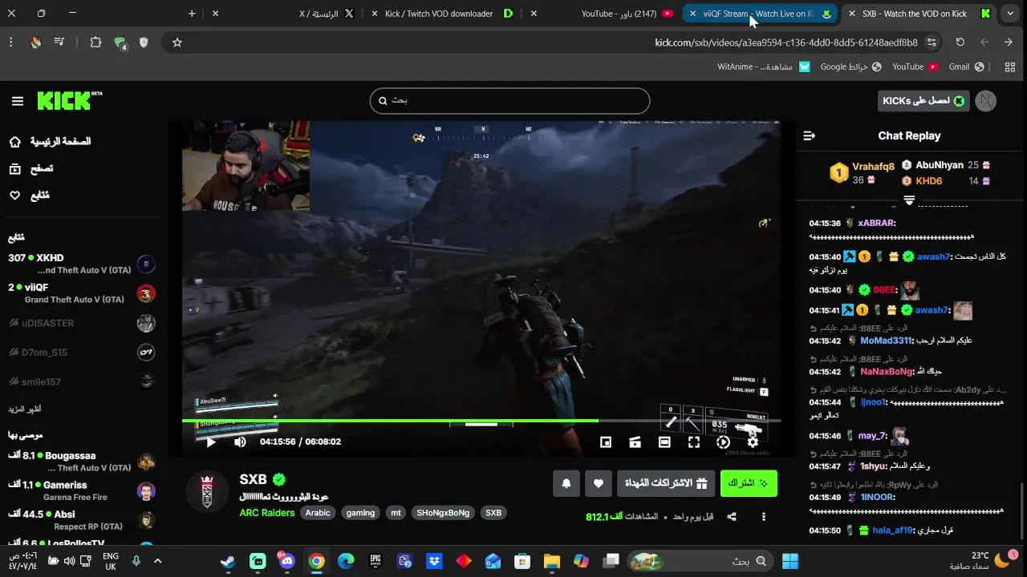Open the ARC Raiders category link

point(267,513)
